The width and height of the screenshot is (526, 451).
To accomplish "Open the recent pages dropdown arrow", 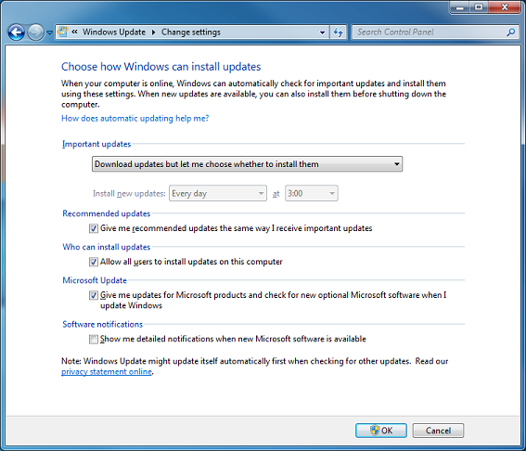I will click(x=50, y=32).
